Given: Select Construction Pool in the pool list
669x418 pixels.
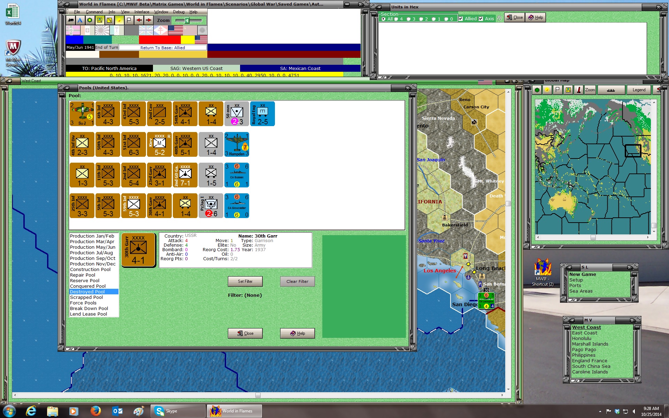Looking at the screenshot, I should click(x=90, y=270).
